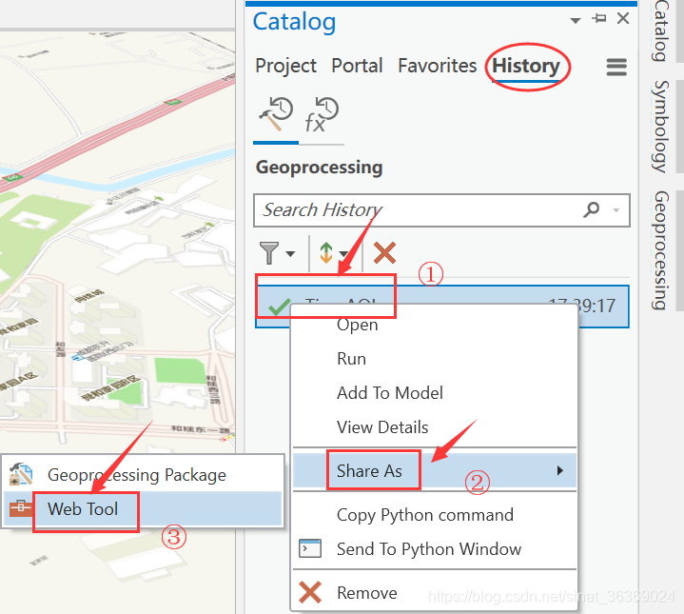The image size is (684, 614).
Task: Open the Favorites tab
Action: (437, 66)
